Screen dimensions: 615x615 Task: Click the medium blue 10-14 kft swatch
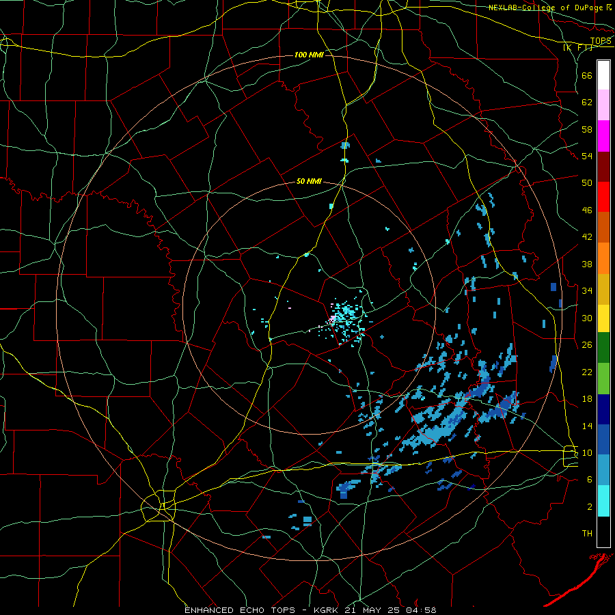[603, 439]
